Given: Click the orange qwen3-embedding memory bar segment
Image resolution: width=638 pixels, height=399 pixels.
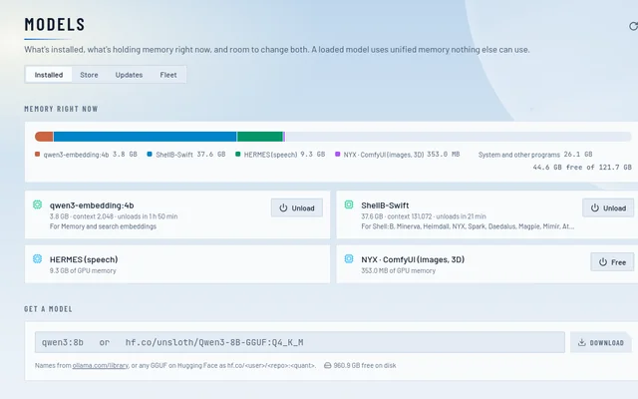Looking at the screenshot, I should pyautogui.click(x=44, y=137).
